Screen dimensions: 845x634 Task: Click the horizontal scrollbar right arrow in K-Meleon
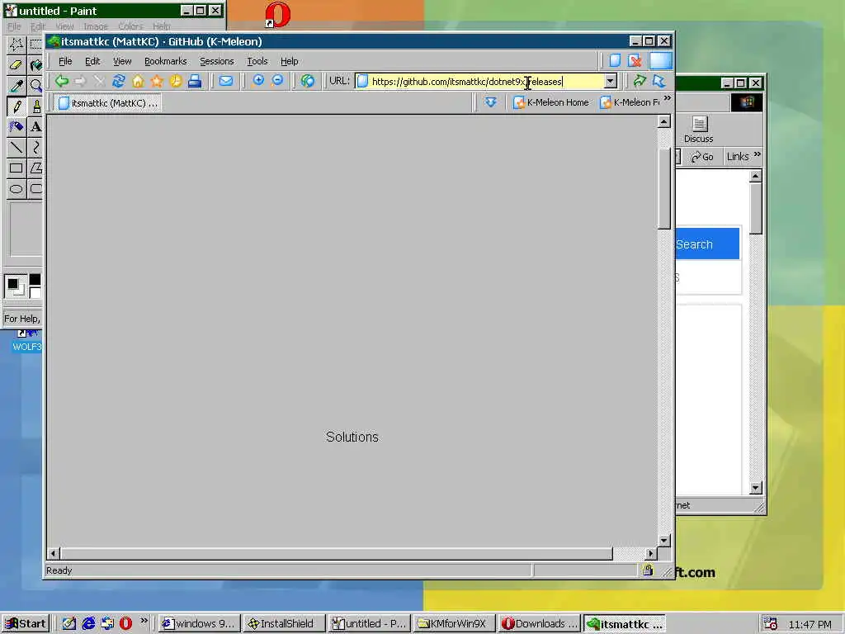point(651,553)
